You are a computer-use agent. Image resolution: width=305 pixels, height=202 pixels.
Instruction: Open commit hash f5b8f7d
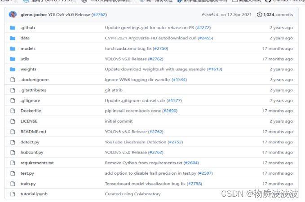point(210,15)
